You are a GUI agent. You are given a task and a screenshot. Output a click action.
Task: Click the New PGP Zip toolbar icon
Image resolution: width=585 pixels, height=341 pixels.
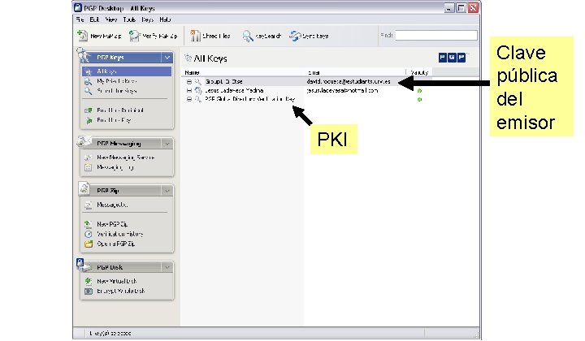pyautogui.click(x=82, y=36)
